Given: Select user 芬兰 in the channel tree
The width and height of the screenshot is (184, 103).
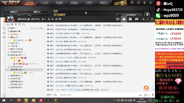Looking at the screenshot, I should 18,58.
